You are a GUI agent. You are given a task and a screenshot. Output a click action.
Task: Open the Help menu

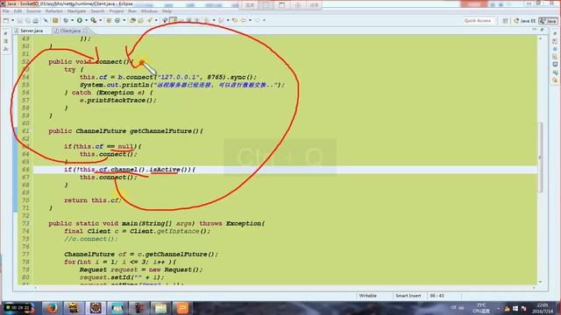tap(167, 11)
